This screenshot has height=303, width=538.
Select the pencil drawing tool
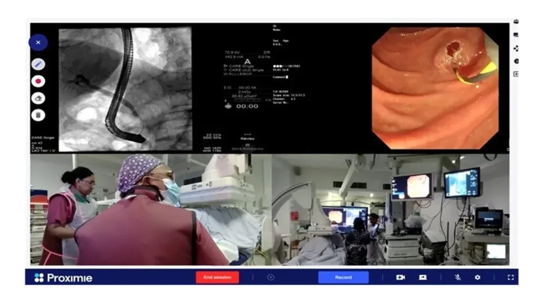click(38, 64)
